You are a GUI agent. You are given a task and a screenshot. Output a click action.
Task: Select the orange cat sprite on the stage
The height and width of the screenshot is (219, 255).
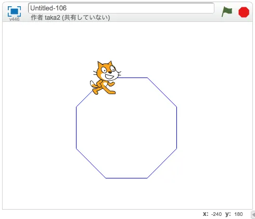105,78
